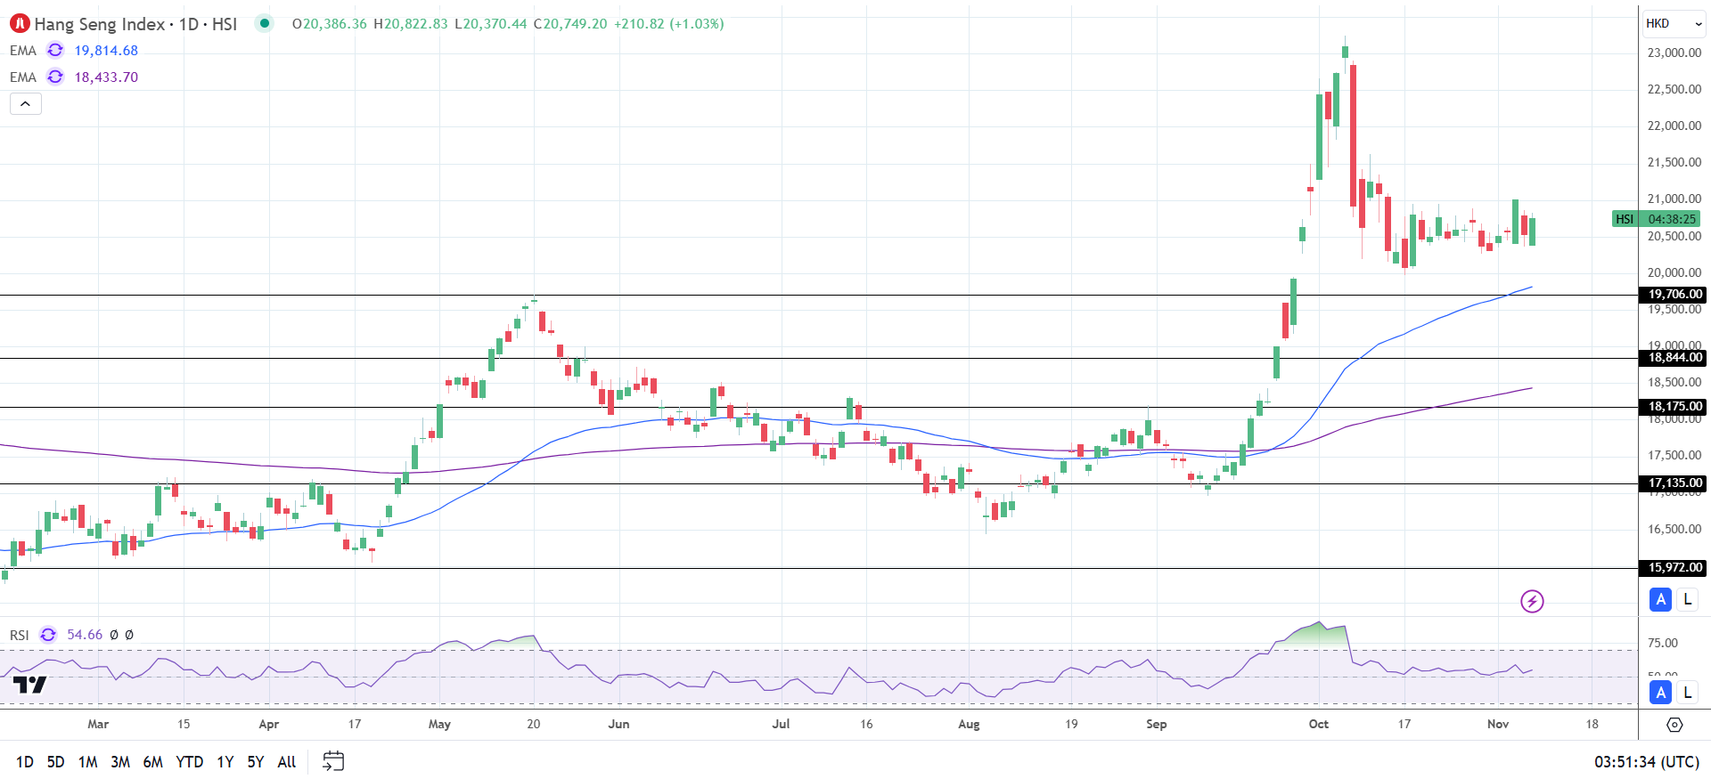
Task: Click the 17,135.00 horizontal line label
Action: [x=1674, y=483]
